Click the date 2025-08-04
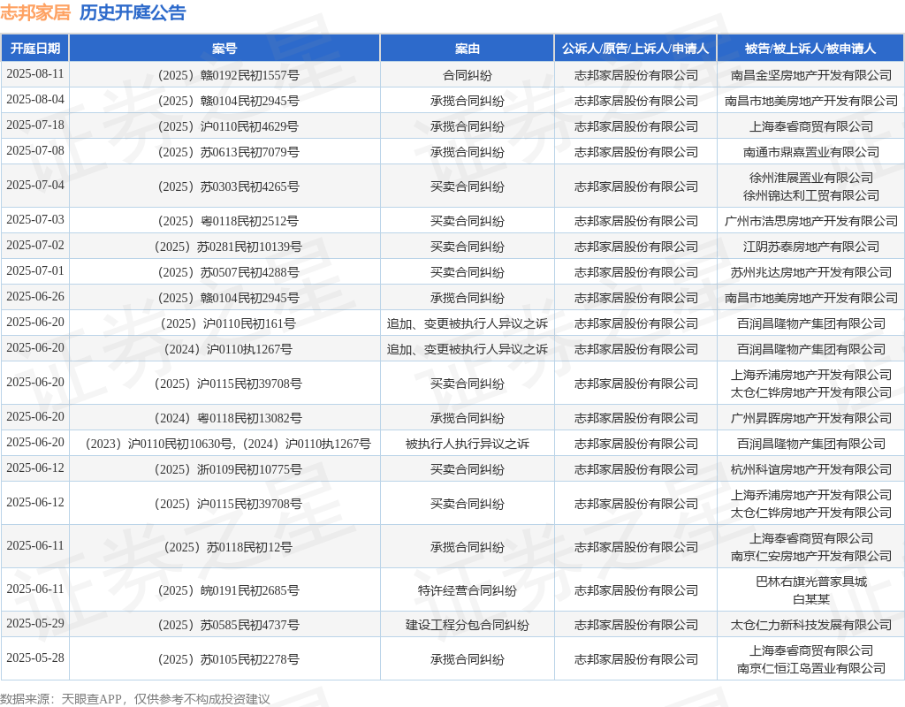Image resolution: width=905 pixels, height=707 pixels. [35, 99]
